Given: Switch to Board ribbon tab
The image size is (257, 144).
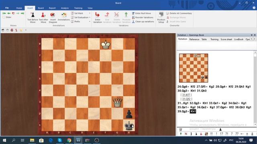Looking at the screenshot, I should [x=41, y=8].
